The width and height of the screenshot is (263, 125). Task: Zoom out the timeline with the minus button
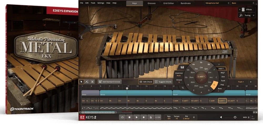click(x=254, y=112)
